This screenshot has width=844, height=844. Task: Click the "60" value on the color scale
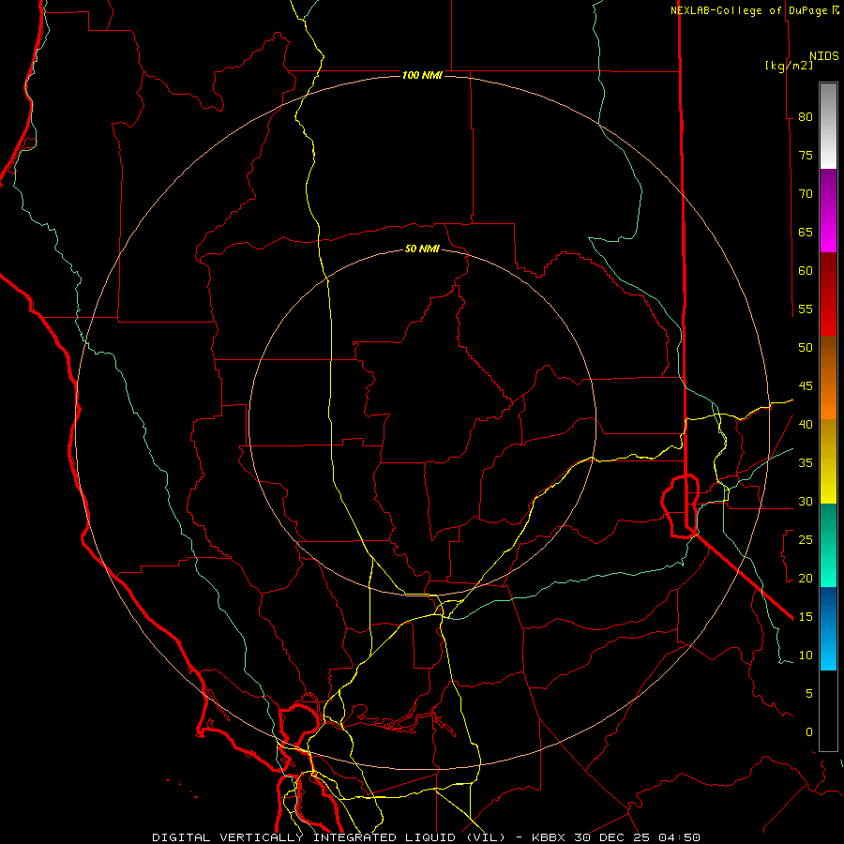tap(806, 271)
